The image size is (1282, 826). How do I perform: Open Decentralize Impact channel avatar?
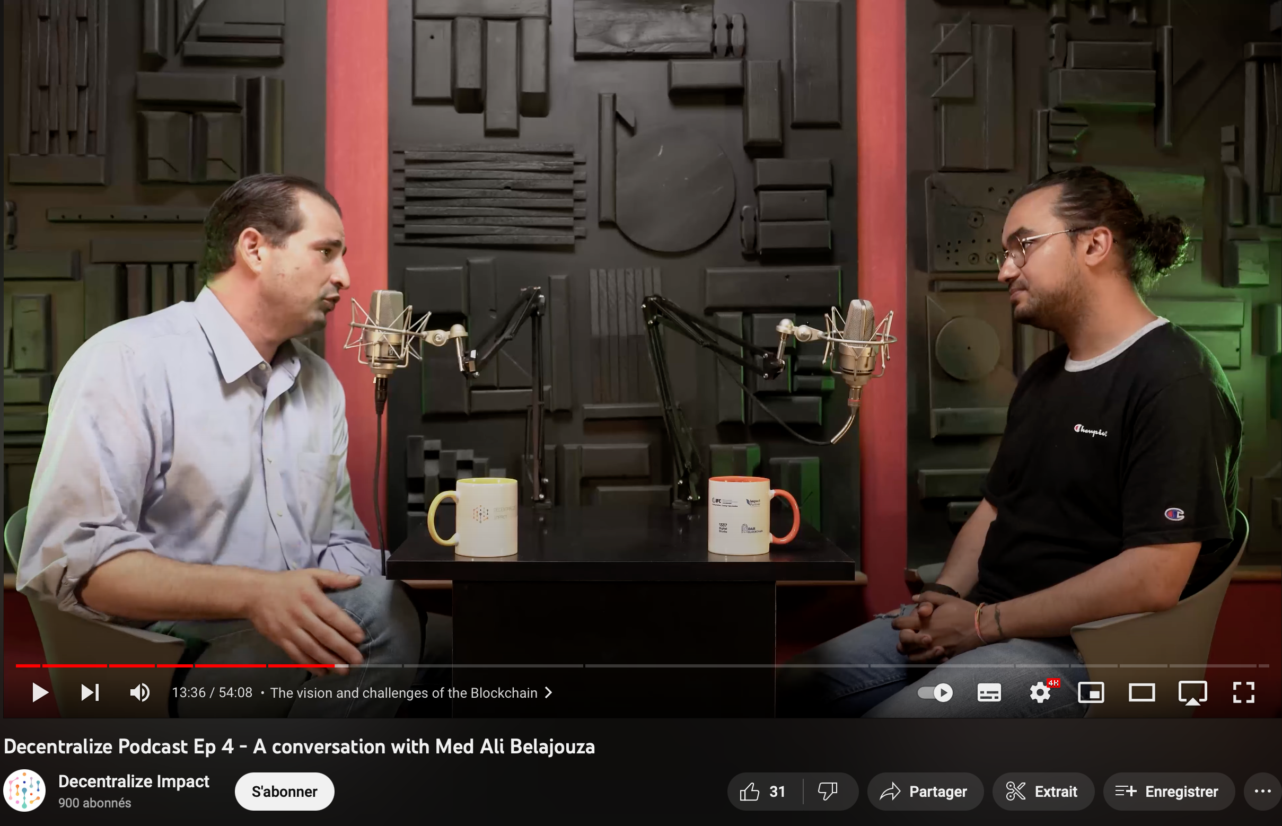point(25,790)
